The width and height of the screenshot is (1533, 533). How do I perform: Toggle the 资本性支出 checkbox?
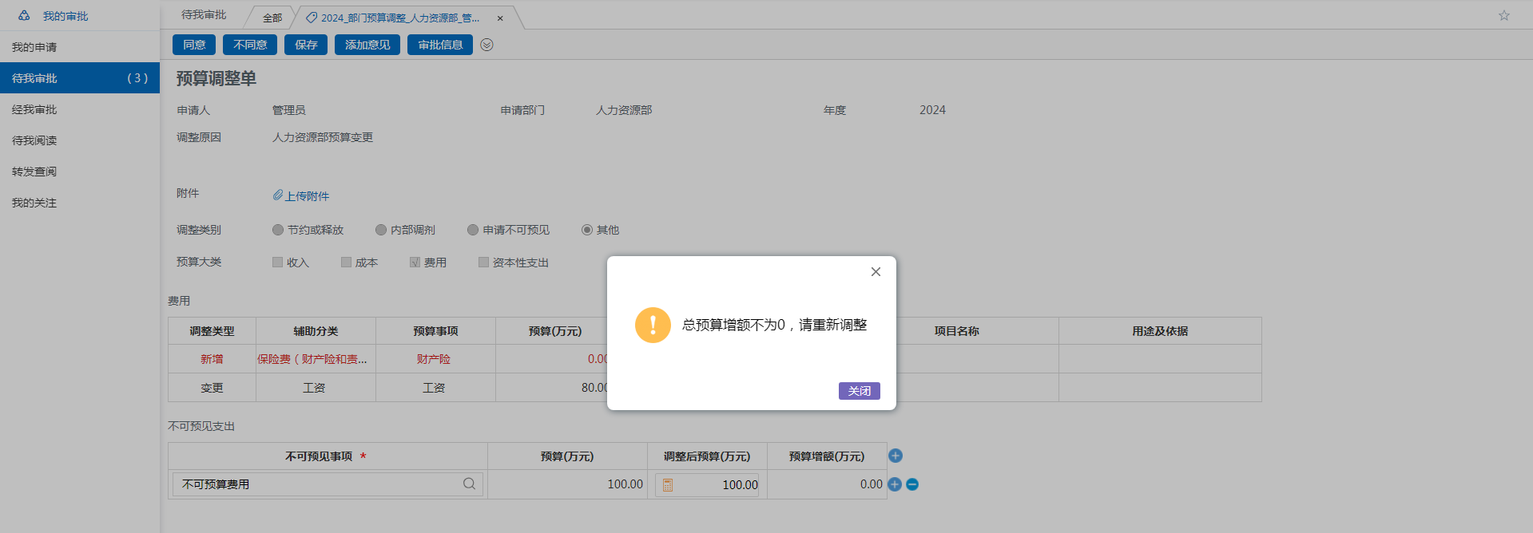coord(483,262)
